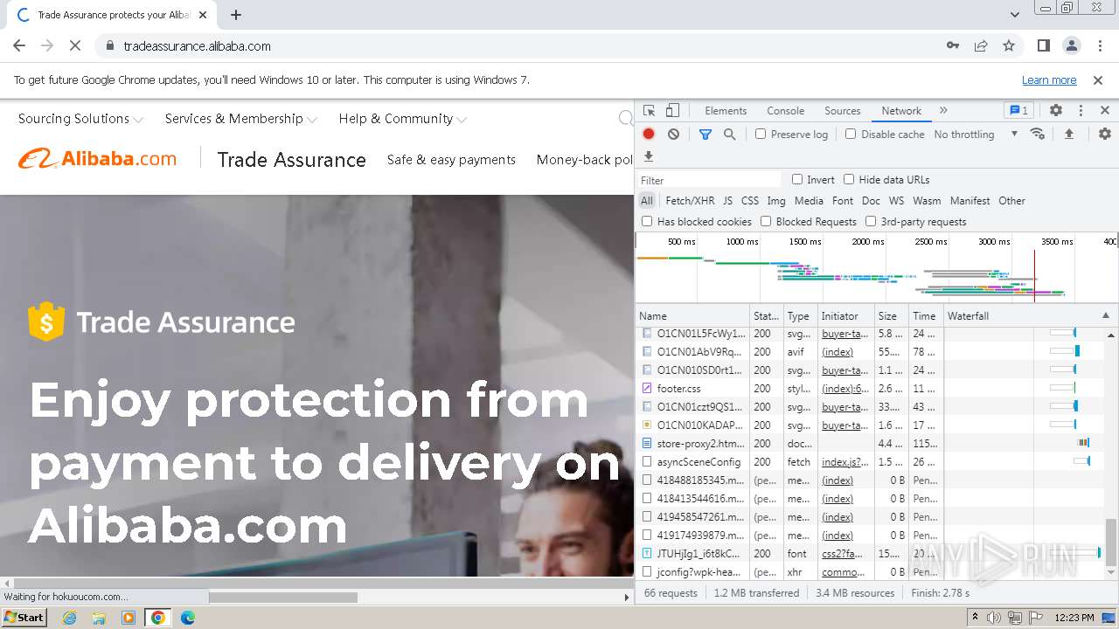Stop recording the network log
The height and width of the screenshot is (629, 1119).
pos(649,134)
